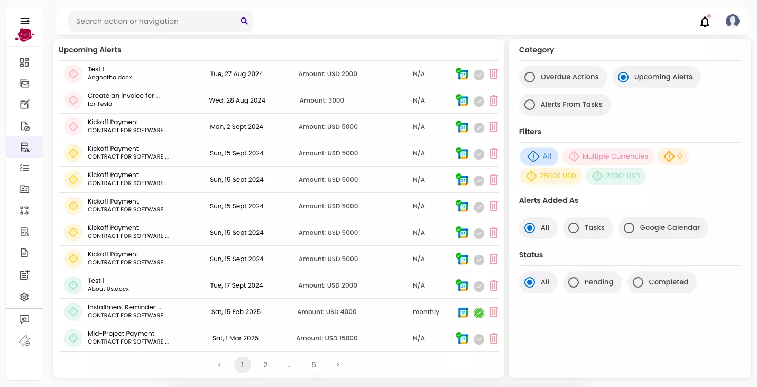Click Google Calendar icon for Installment Reminder
757x387 pixels.
pyautogui.click(x=463, y=312)
